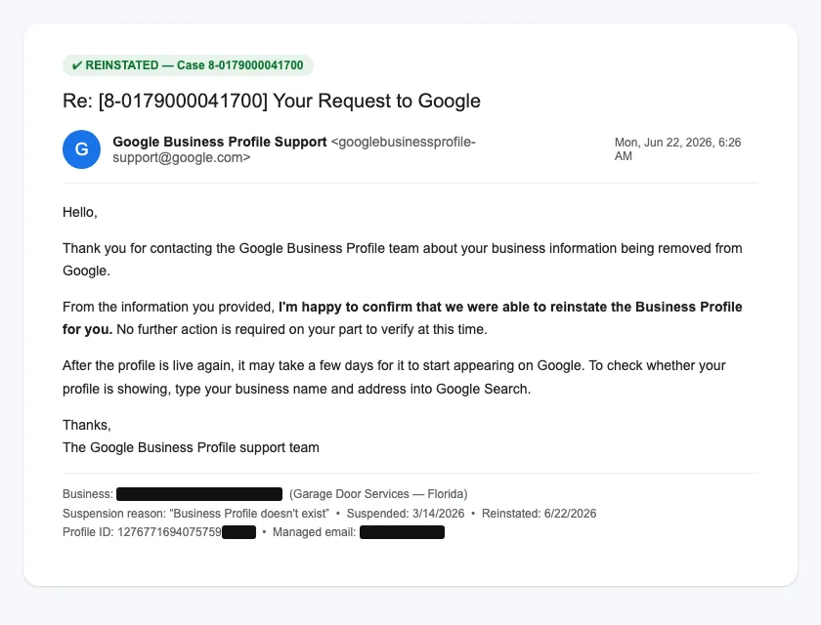Screen dimensions: 821x625
Task: Click the bold reinstatement confirmation sentence
Action: click(402, 318)
